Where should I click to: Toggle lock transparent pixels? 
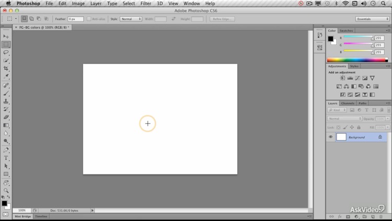338,128
